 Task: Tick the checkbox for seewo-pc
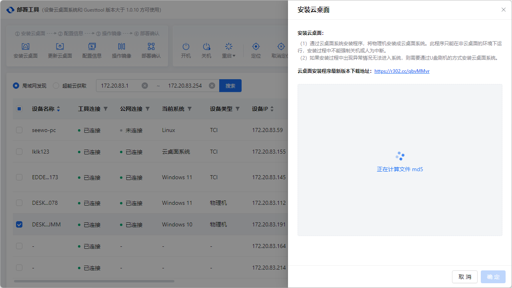coord(19,130)
